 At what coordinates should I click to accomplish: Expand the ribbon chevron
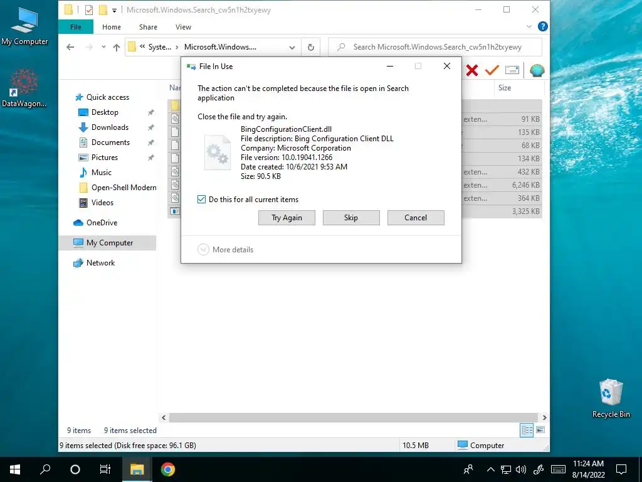tap(529, 26)
